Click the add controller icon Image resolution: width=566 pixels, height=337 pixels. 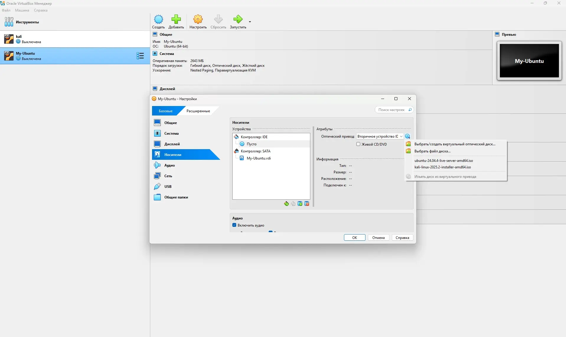pyautogui.click(x=300, y=204)
